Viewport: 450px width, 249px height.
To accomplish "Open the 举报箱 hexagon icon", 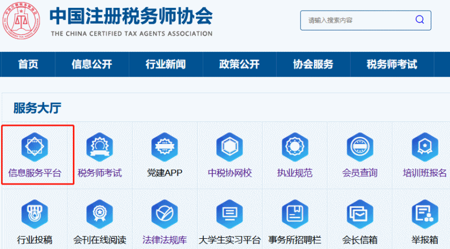I will (425, 214).
